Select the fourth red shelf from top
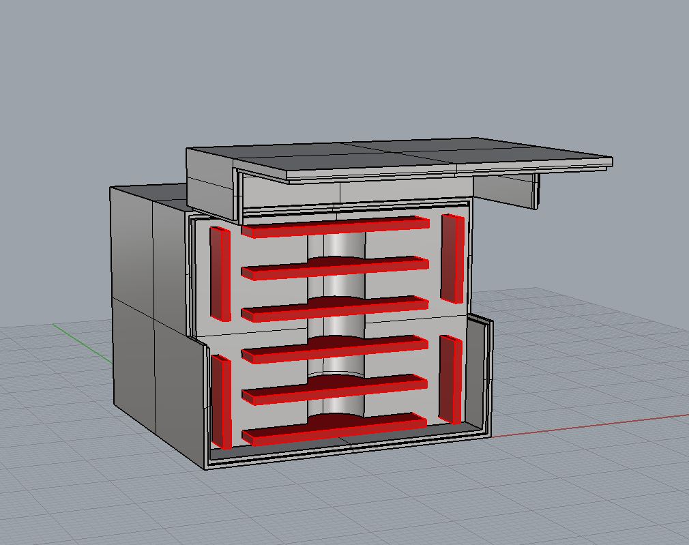Image resolution: width=689 pixels, height=545 pixels. [x=335, y=349]
